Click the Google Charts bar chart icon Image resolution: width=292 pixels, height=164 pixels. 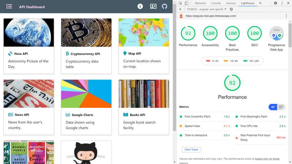coord(68,114)
